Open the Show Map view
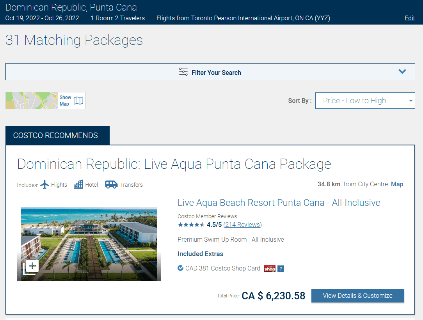The width and height of the screenshot is (423, 320). (x=45, y=101)
